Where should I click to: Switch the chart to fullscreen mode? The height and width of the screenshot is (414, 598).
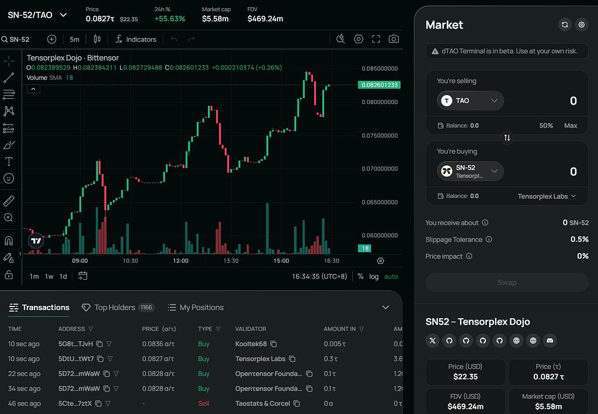point(376,39)
